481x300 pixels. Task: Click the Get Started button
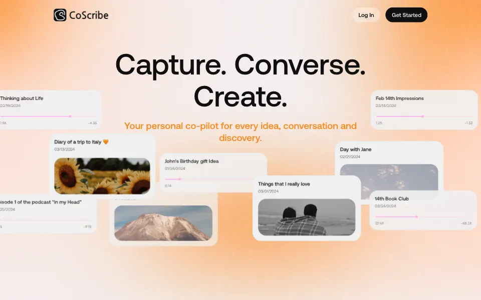[x=406, y=15]
